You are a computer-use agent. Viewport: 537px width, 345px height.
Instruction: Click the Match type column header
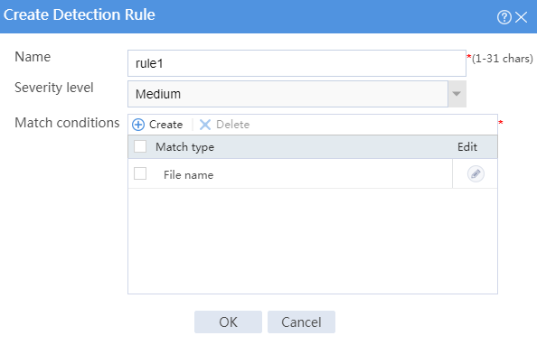(185, 147)
